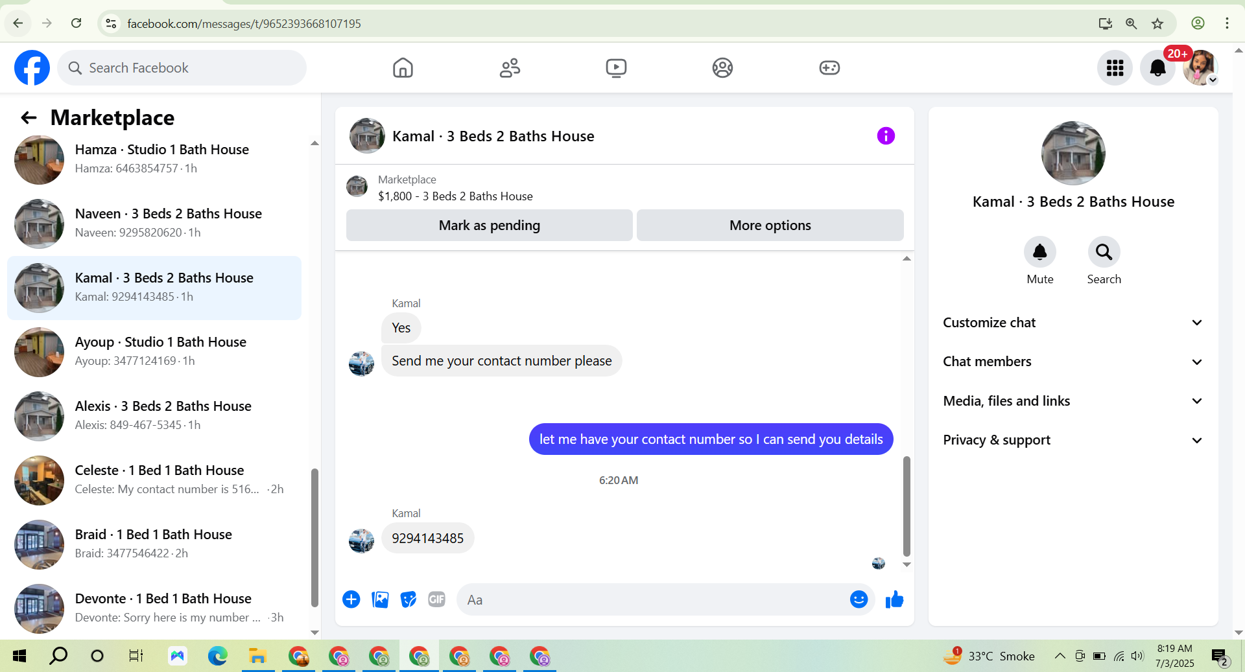This screenshot has height=672, width=1245.
Task: View site information icon in address bar
Action: point(111,23)
